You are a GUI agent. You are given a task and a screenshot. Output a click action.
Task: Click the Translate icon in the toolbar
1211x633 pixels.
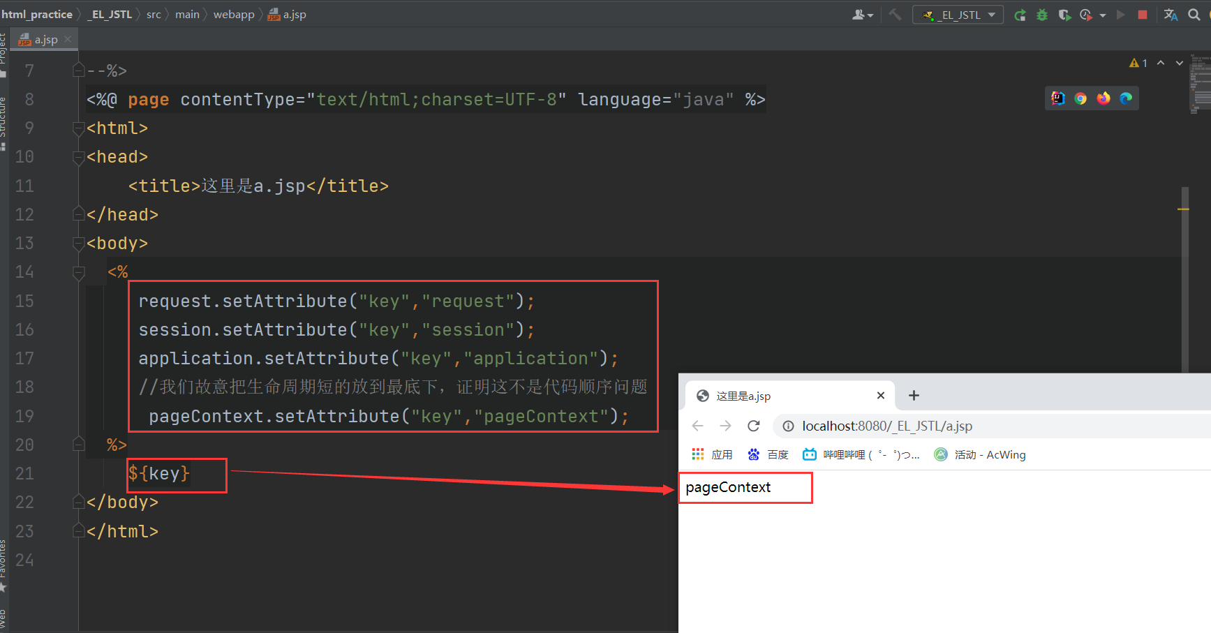click(x=1171, y=15)
